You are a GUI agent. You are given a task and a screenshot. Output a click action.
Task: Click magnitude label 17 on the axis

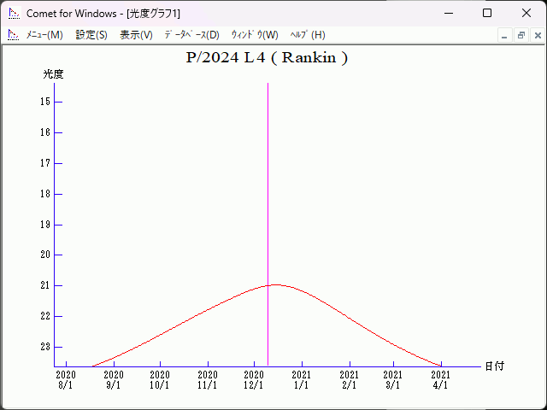[45, 163]
